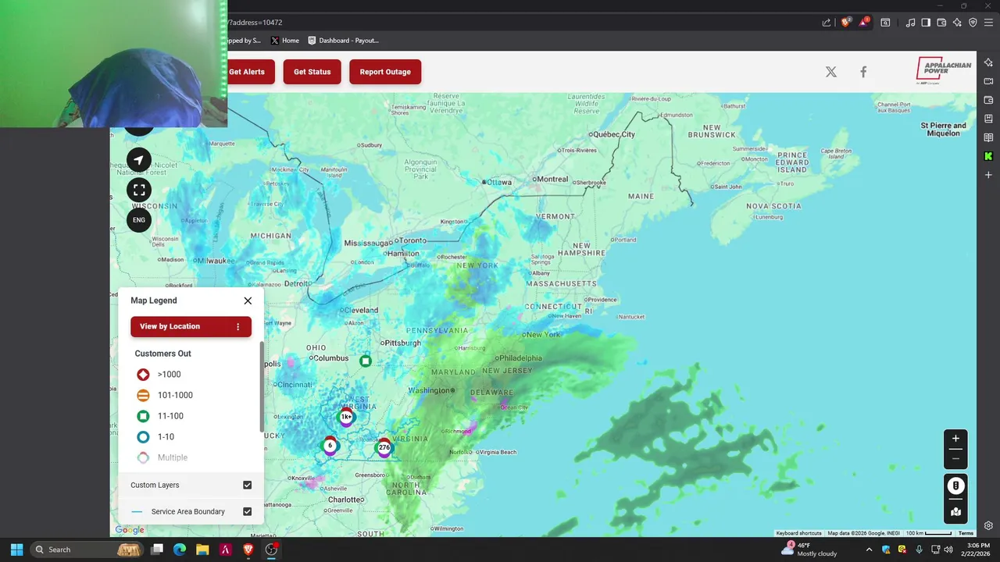Open Brave browser taskbar icon
The height and width of the screenshot is (562, 1000).
(248, 550)
